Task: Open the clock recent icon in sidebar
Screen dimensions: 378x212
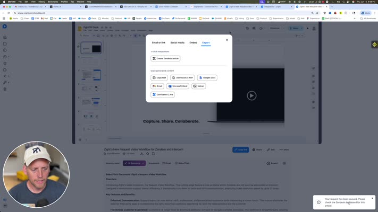Action: 5,50
